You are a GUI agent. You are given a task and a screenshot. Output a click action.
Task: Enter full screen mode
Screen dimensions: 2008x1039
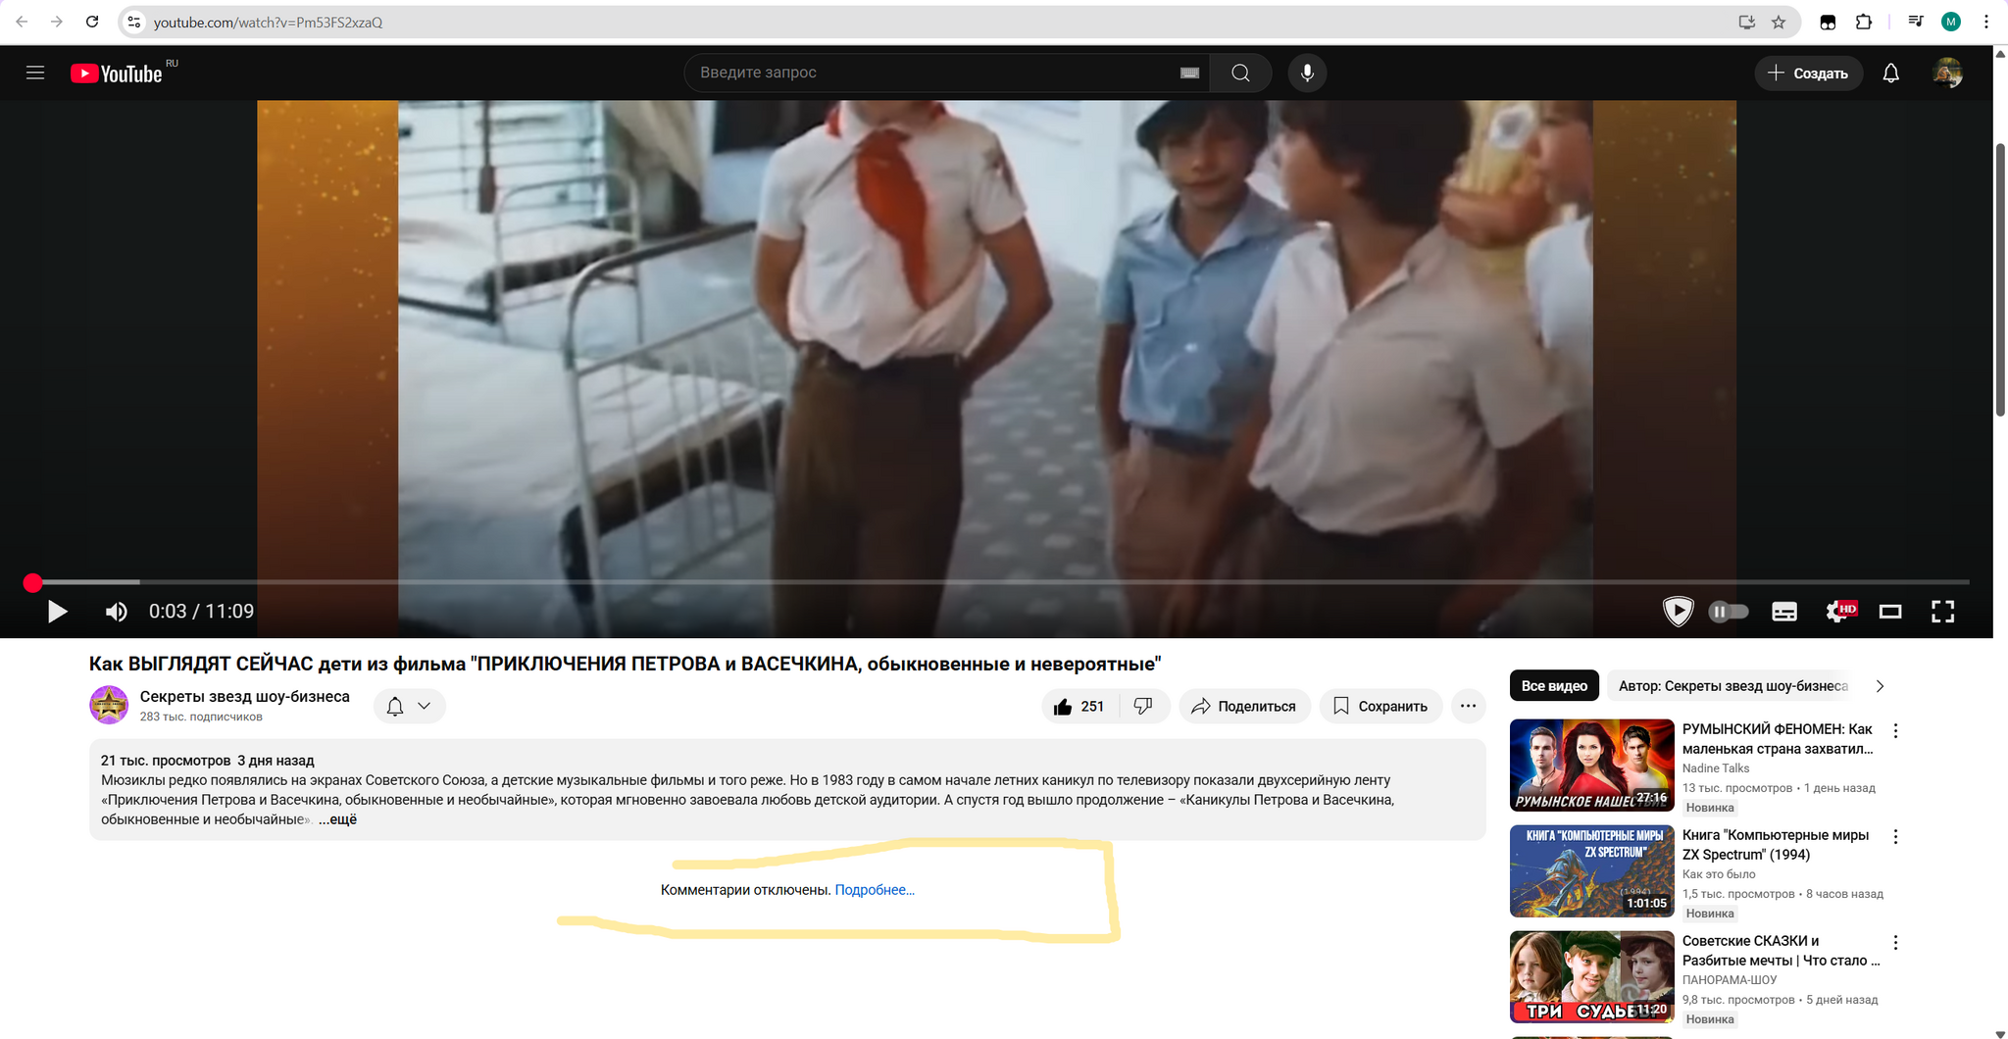[x=1942, y=612]
